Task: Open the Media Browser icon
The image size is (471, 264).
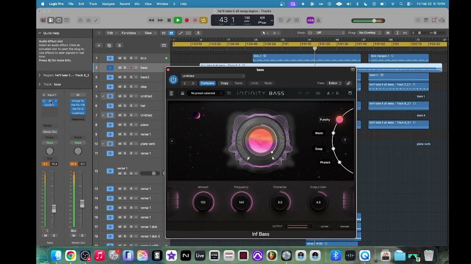Action: 442,20
